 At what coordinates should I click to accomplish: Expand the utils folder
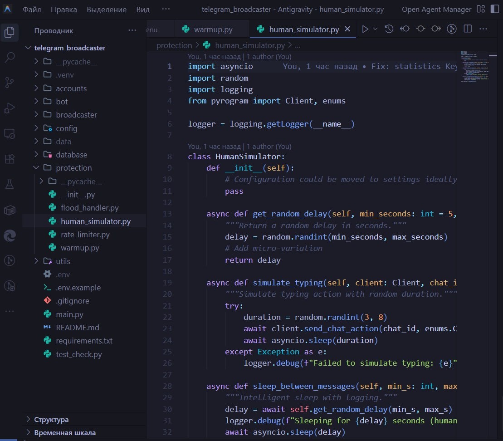point(63,261)
